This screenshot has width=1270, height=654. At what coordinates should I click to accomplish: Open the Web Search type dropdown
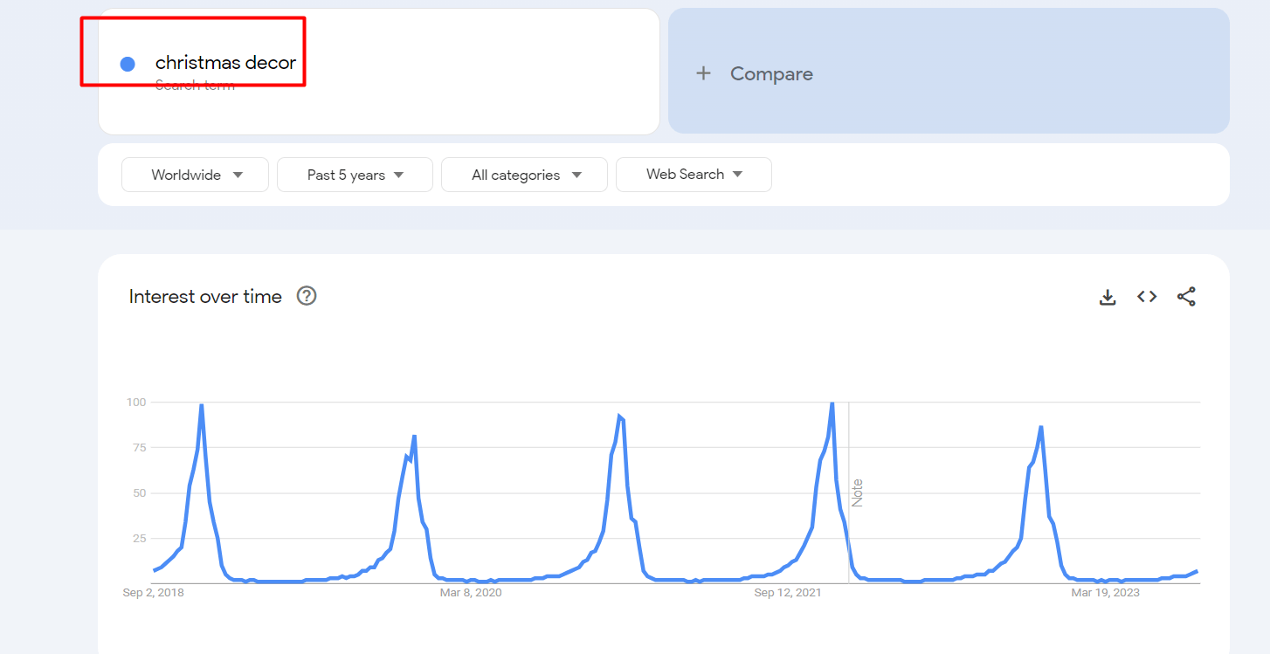pyautogui.click(x=694, y=175)
